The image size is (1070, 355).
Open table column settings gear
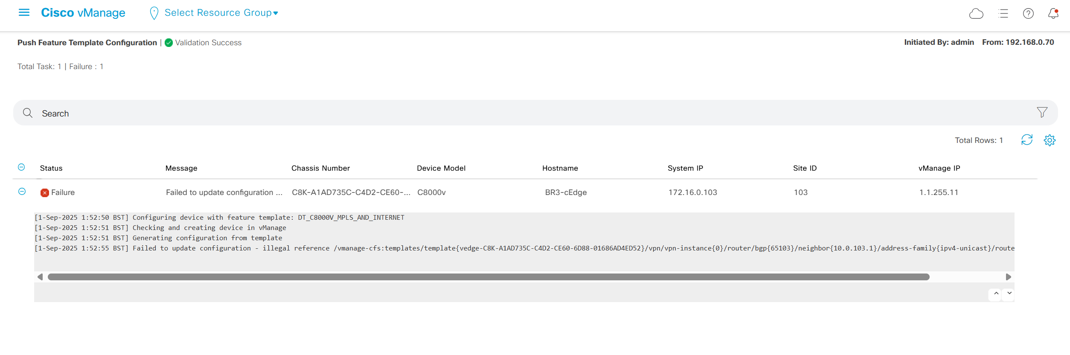1050,140
